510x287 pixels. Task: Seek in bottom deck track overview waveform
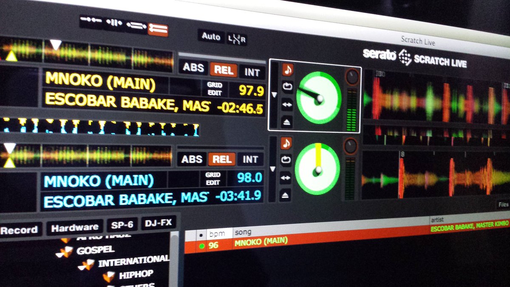pyautogui.click(x=86, y=155)
